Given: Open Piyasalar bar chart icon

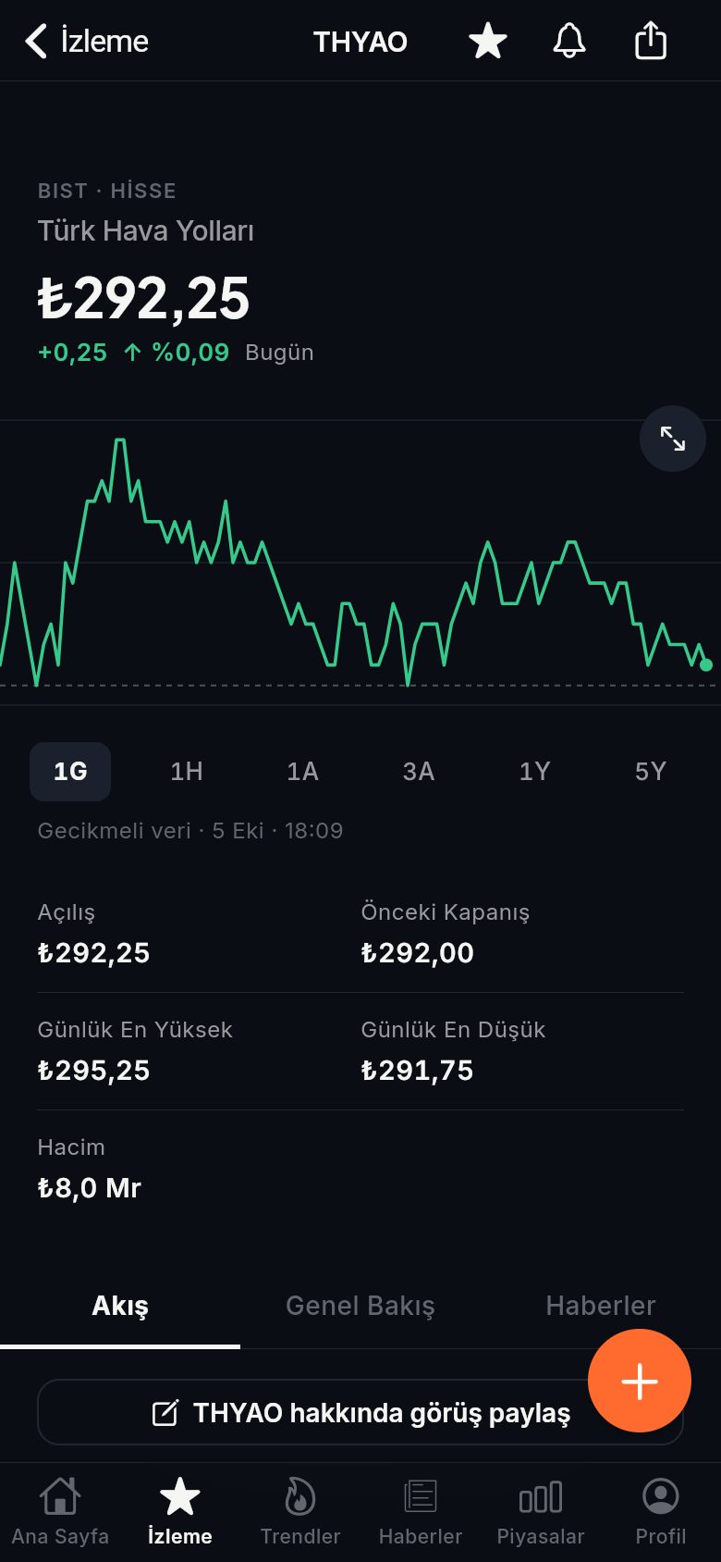Looking at the screenshot, I should [x=541, y=1512].
